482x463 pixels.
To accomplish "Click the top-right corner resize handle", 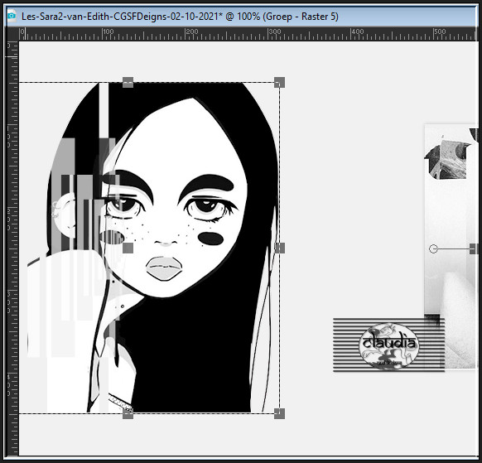I will pyautogui.click(x=279, y=82).
